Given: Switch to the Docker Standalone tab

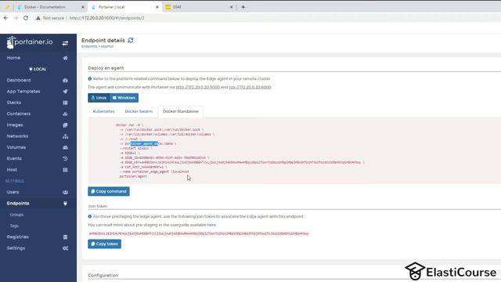Looking at the screenshot, I should coord(181,111).
